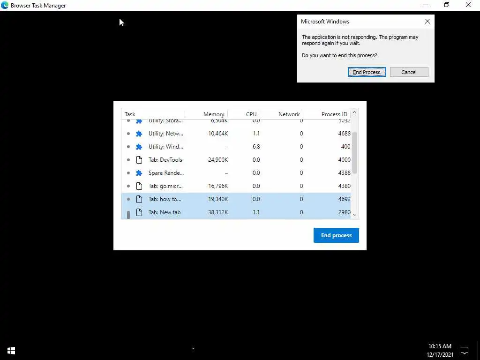Select the Utility: Wind... task name
Image resolution: width=480 pixels, height=360 pixels.
click(x=165, y=147)
